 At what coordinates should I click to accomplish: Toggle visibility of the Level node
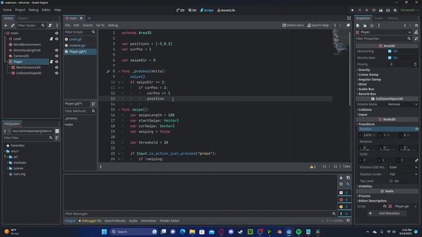click(x=57, y=39)
